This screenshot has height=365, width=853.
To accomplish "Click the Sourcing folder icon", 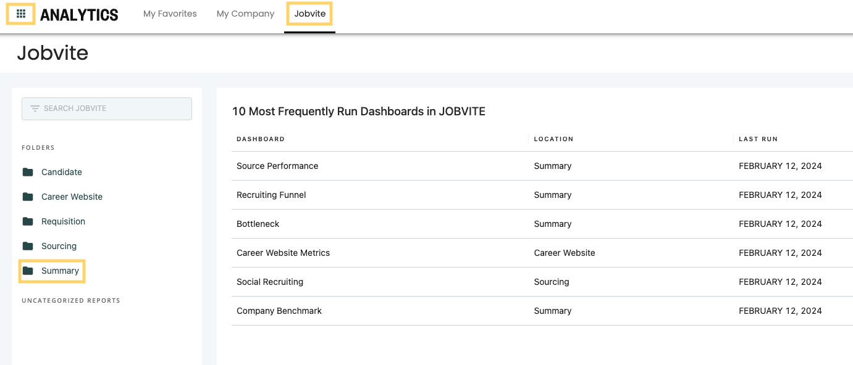I will pos(28,246).
